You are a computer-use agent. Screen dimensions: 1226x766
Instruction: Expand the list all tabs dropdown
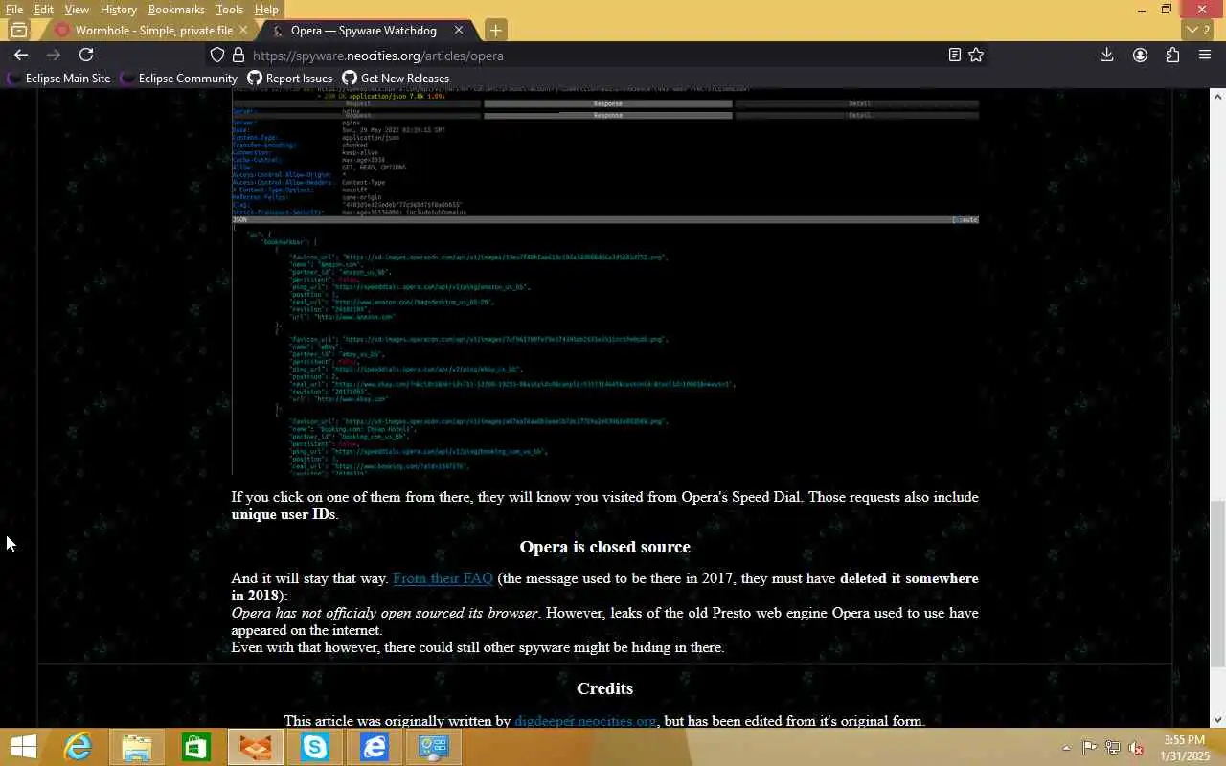(1198, 30)
